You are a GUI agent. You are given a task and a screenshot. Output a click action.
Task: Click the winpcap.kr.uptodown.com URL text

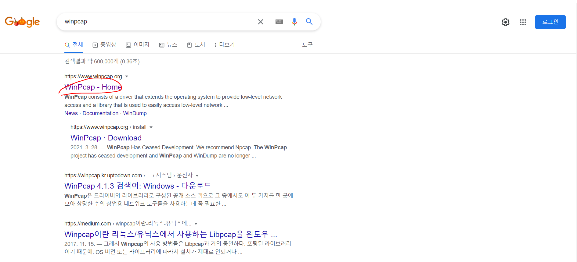103,175
